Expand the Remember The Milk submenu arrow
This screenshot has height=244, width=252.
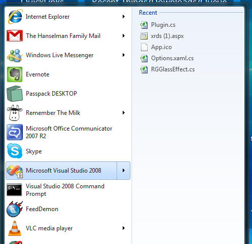click(x=124, y=113)
